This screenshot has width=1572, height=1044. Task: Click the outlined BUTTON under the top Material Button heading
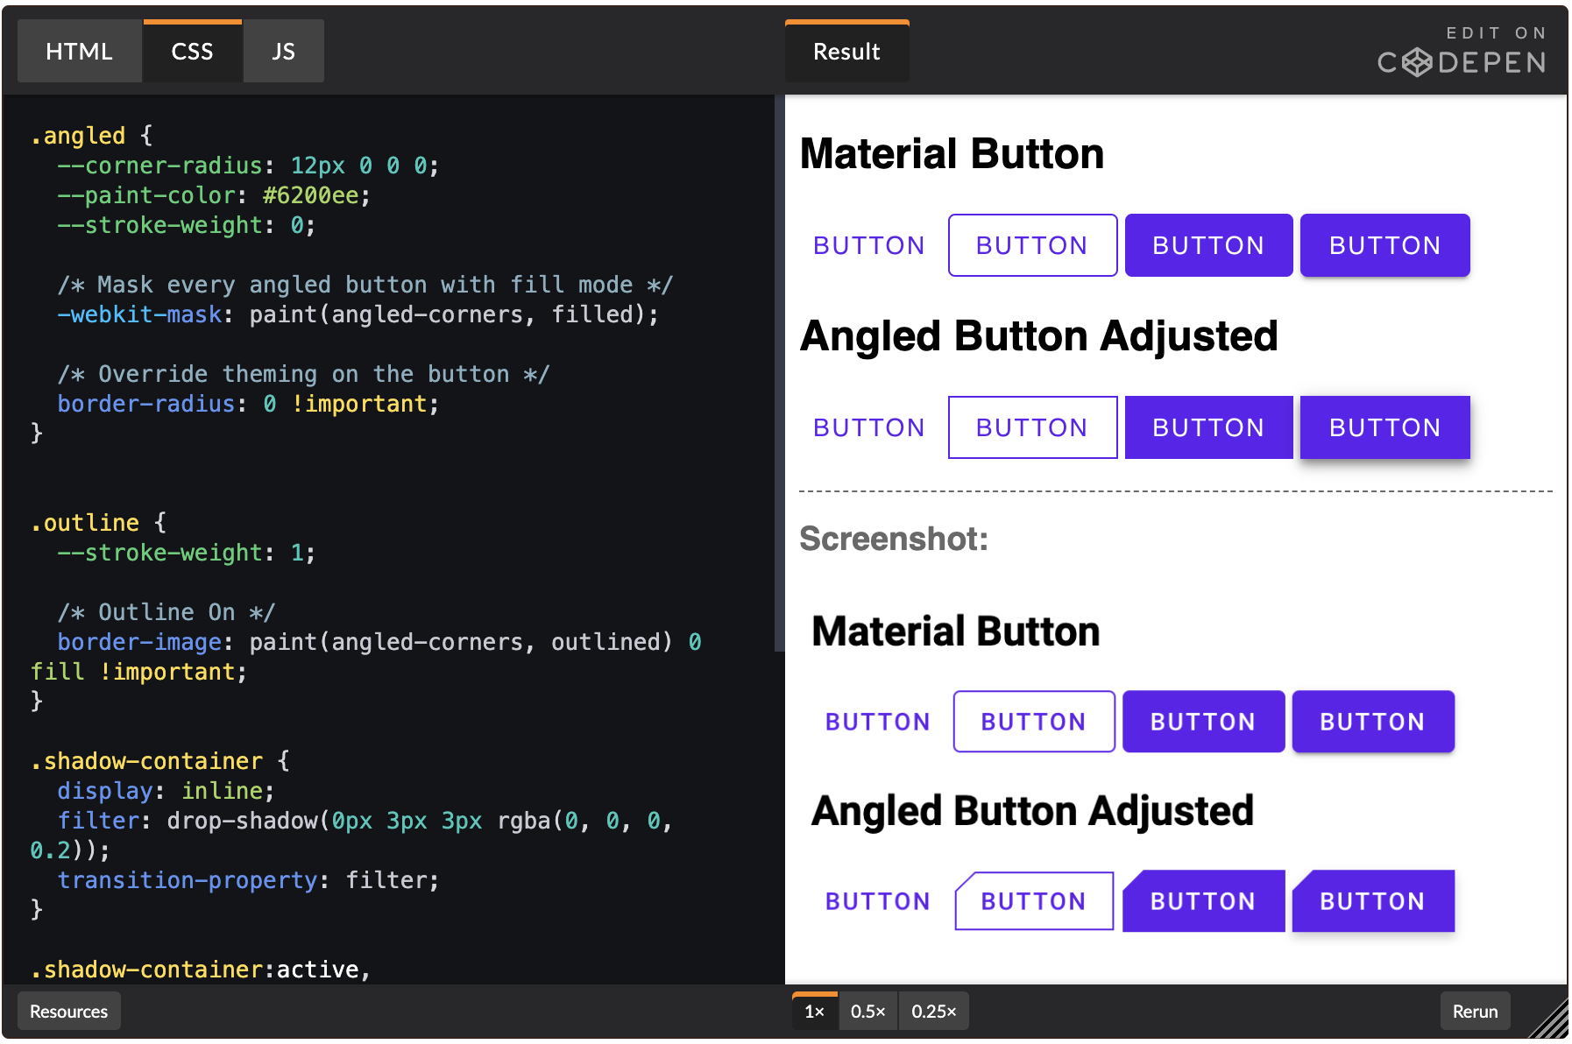(x=1032, y=246)
